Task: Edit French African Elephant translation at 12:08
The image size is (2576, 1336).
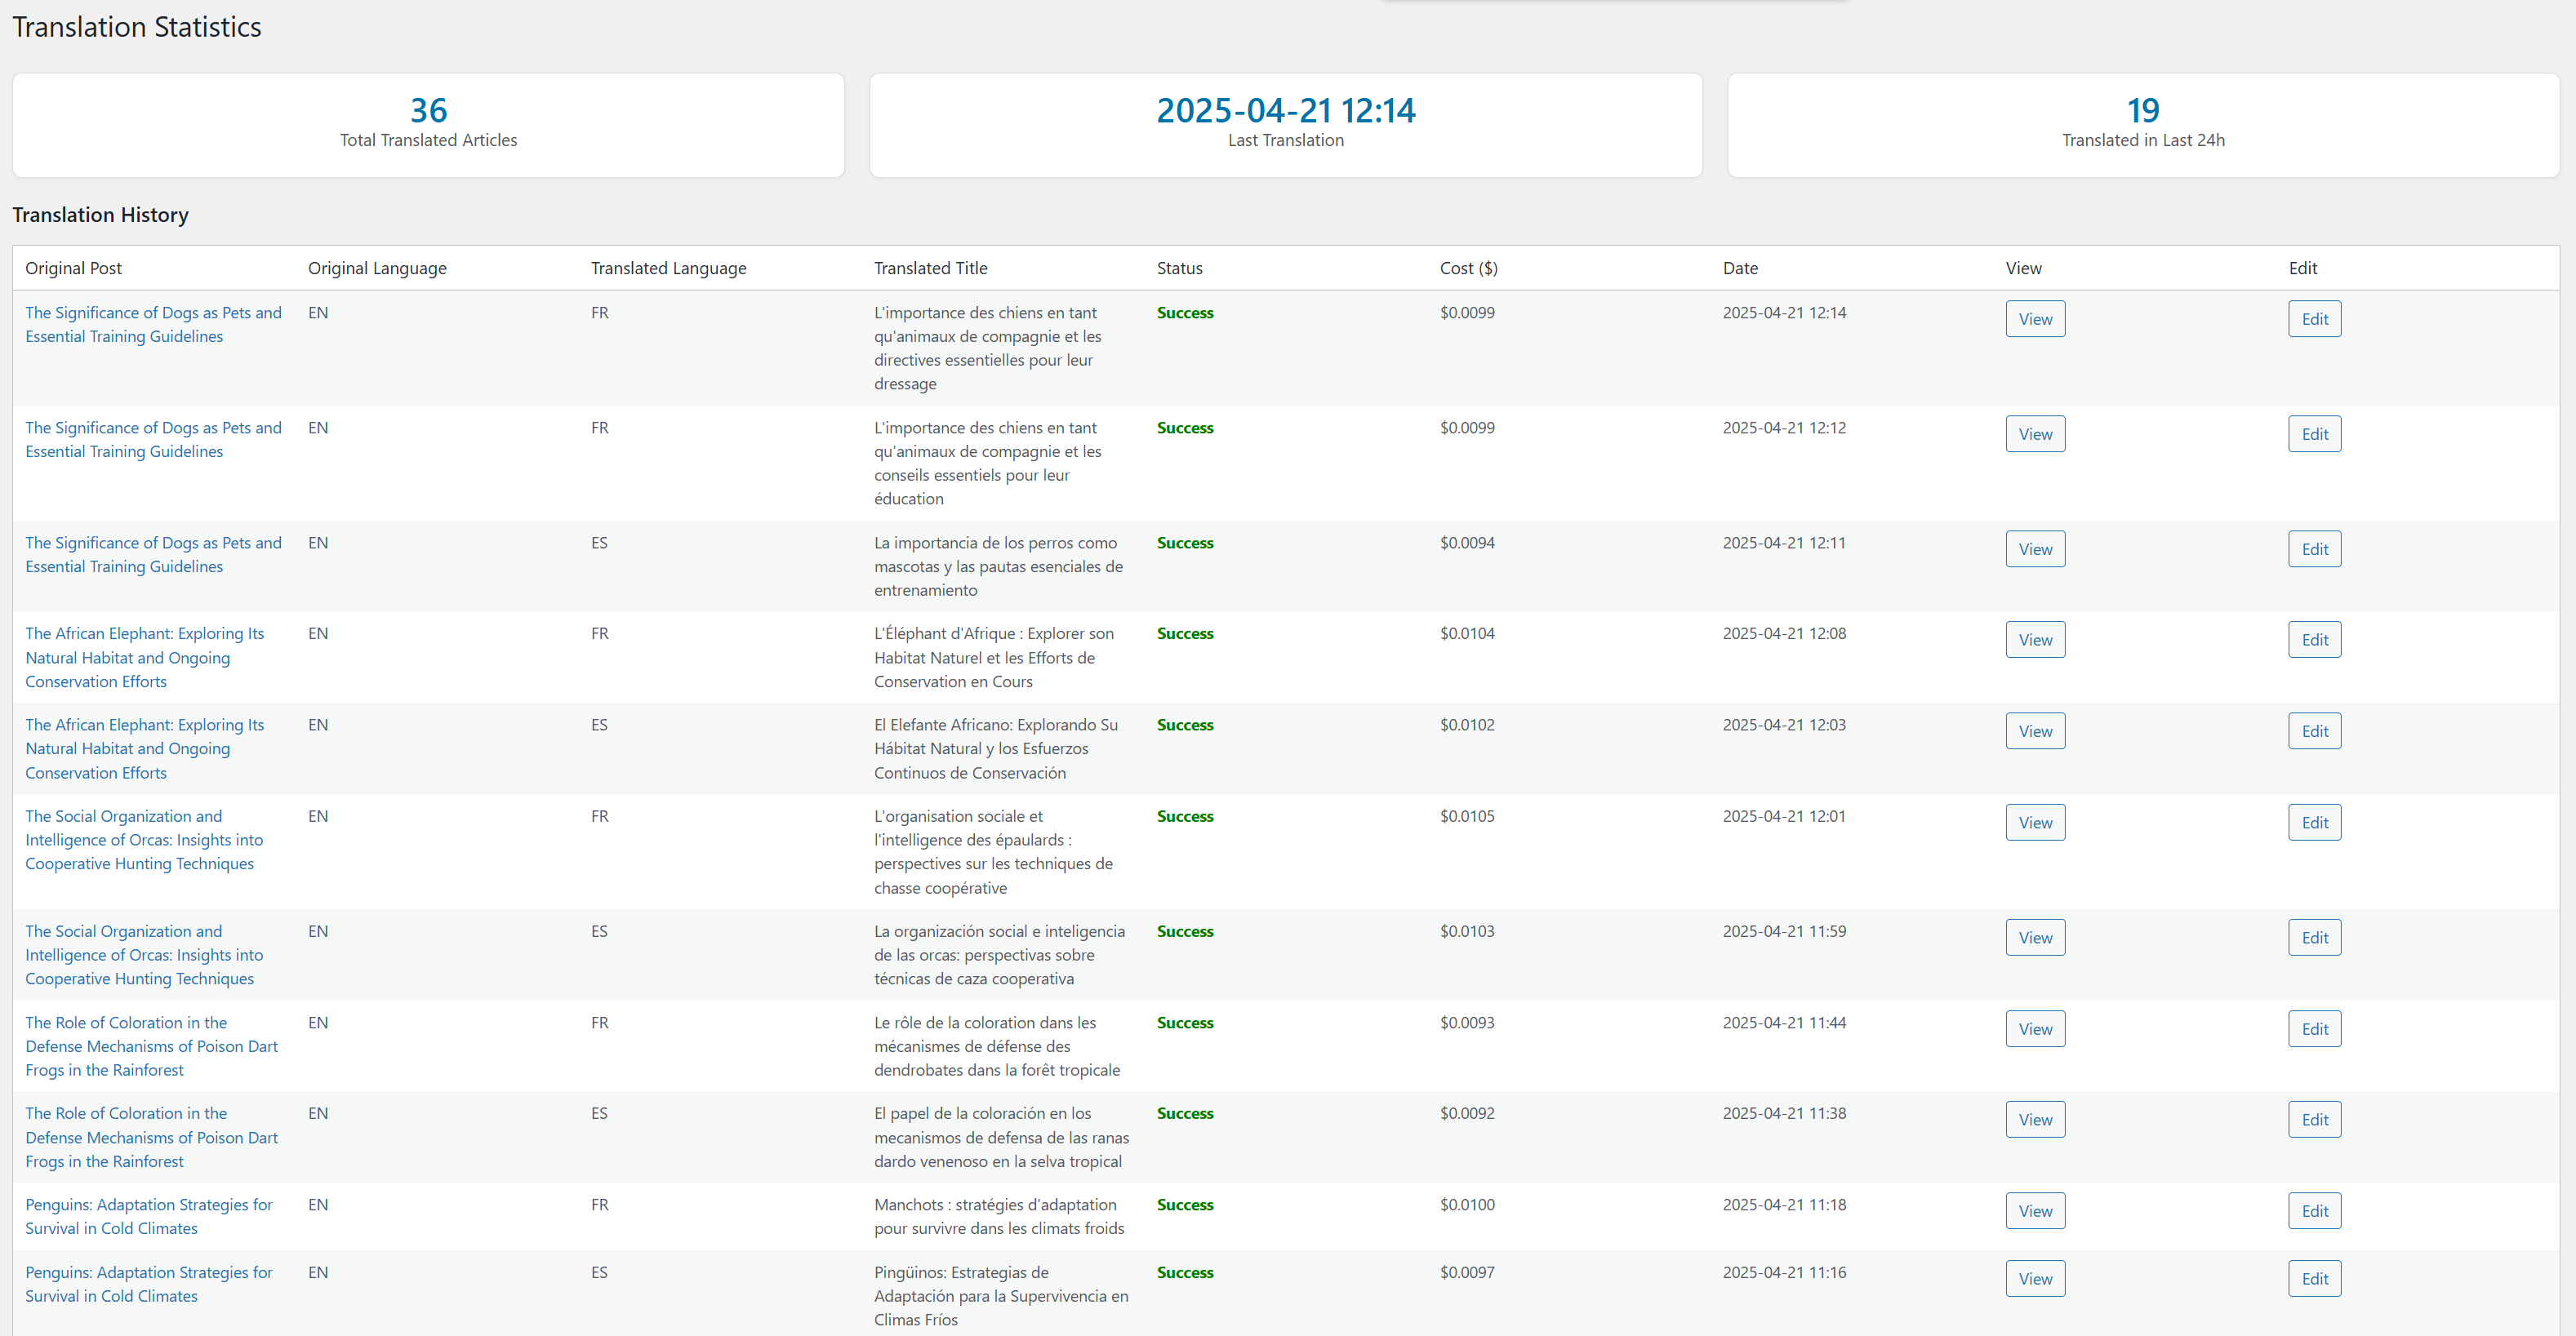Action: tap(2315, 640)
